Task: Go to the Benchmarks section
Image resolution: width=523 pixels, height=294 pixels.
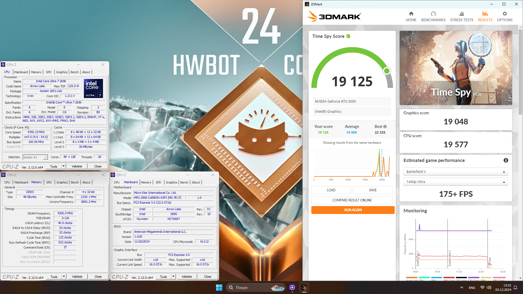Action: (433, 16)
